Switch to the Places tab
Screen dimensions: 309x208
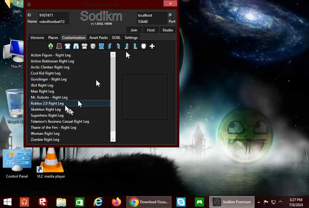(53, 38)
